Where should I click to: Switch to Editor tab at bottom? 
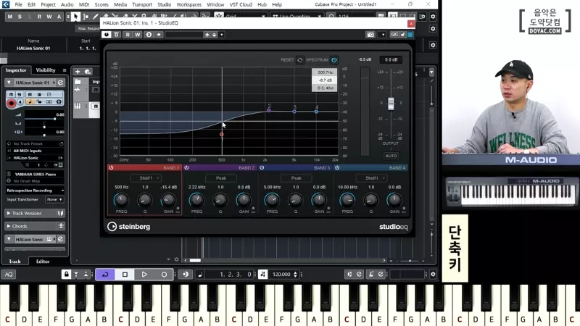[43, 262]
